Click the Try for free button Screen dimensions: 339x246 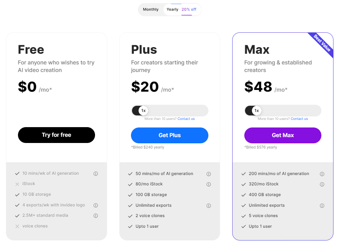coord(56,135)
